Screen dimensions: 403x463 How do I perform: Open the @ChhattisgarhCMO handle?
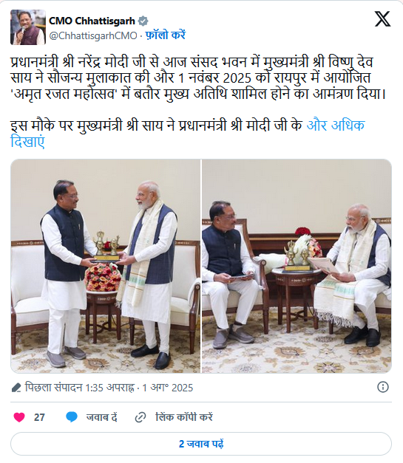point(93,35)
